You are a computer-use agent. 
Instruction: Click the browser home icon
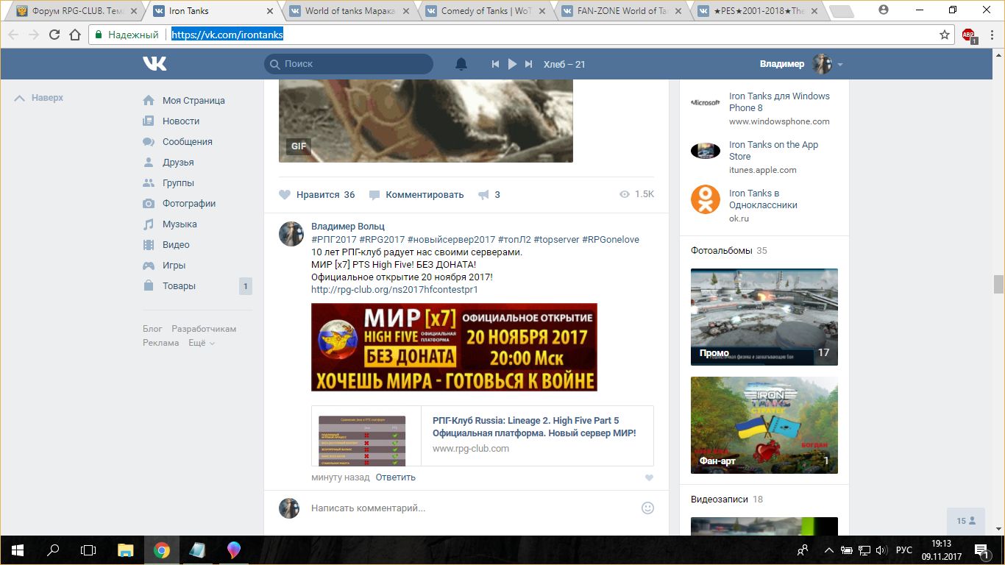74,35
